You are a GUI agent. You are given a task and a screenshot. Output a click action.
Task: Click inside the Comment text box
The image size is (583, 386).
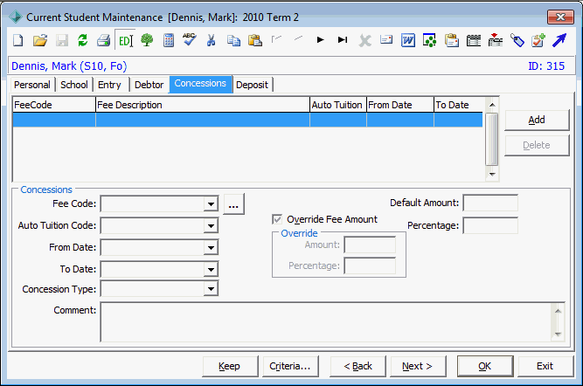[x=326, y=322]
